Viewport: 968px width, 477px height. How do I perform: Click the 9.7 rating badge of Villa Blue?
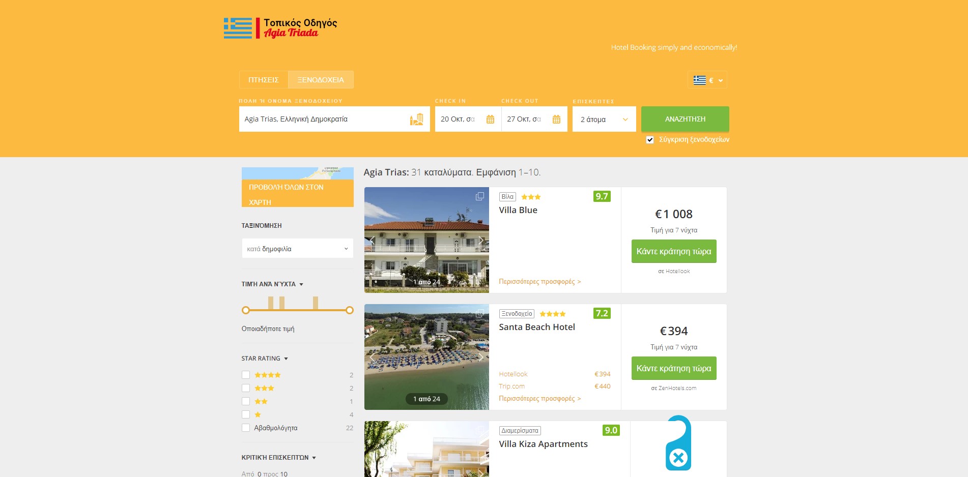coord(602,196)
